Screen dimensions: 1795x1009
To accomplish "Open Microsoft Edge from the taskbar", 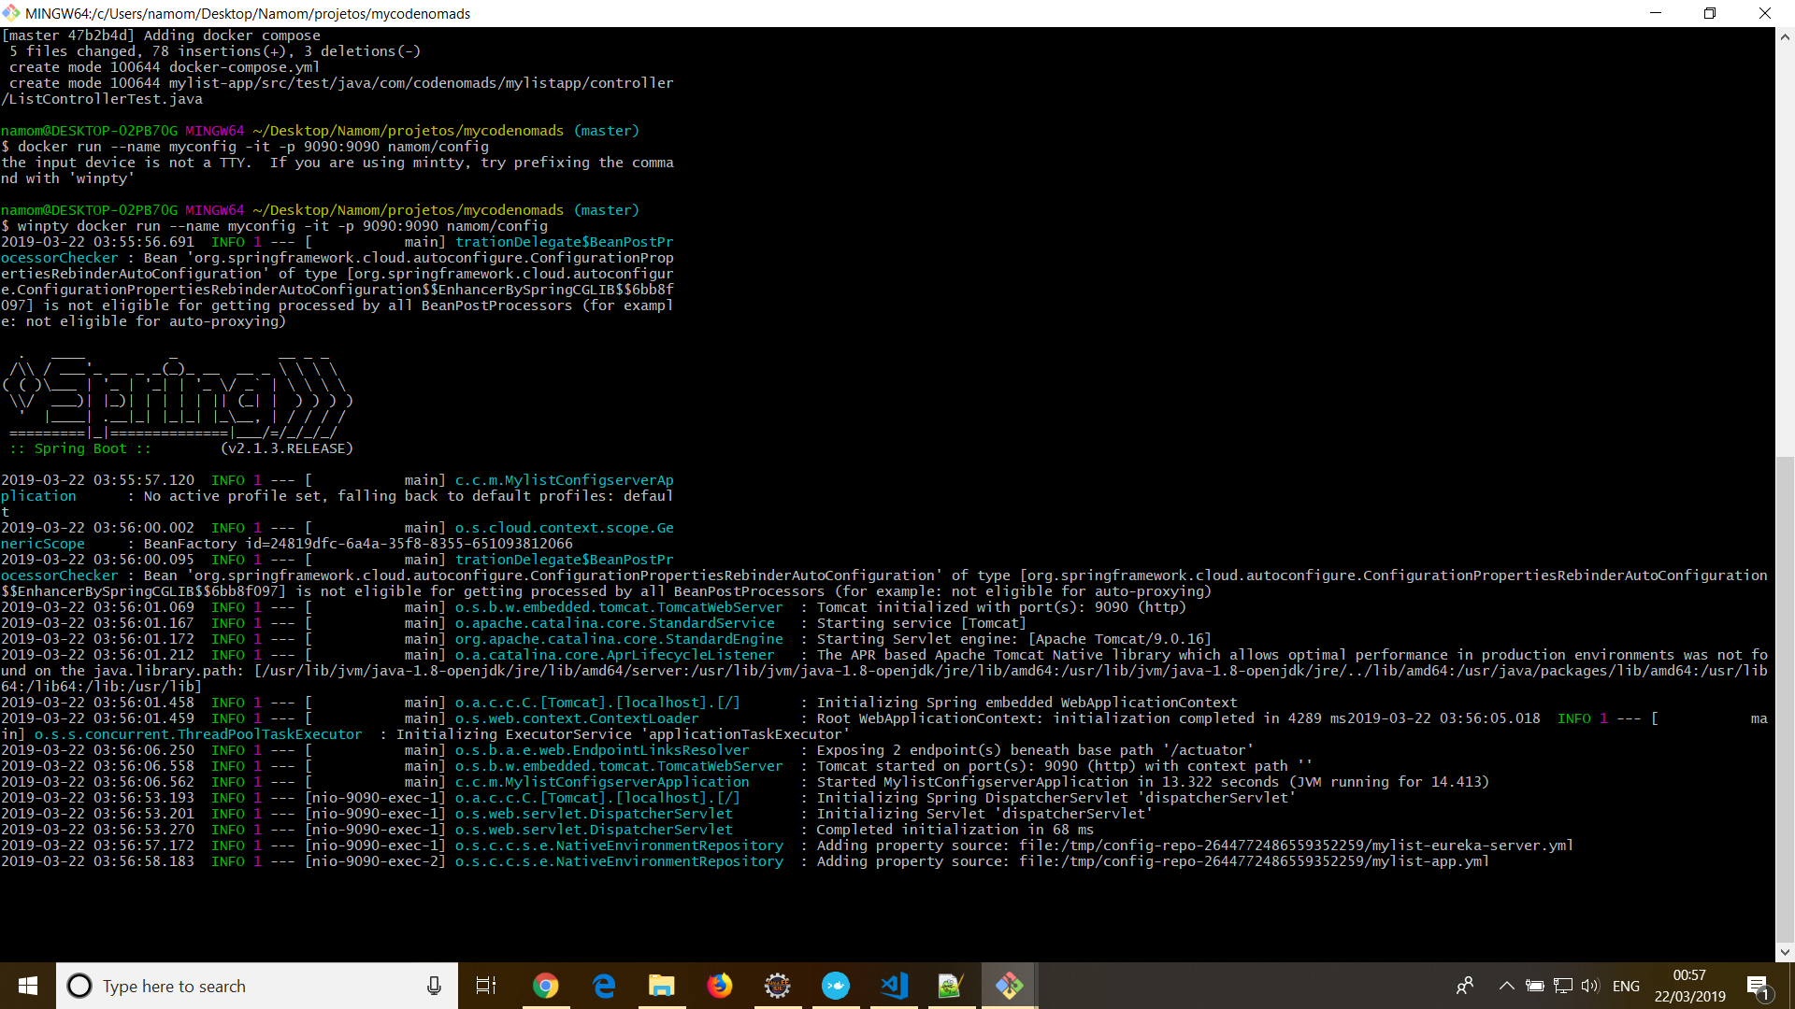I will tap(604, 986).
